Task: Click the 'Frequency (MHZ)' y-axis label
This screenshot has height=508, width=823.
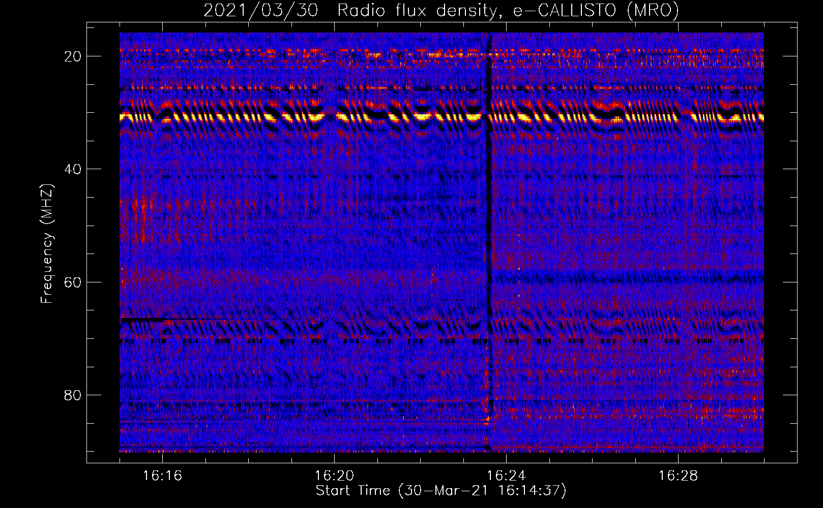Action: 47,244
